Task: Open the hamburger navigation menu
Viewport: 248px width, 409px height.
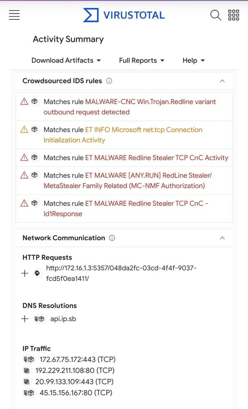Action: point(14,15)
